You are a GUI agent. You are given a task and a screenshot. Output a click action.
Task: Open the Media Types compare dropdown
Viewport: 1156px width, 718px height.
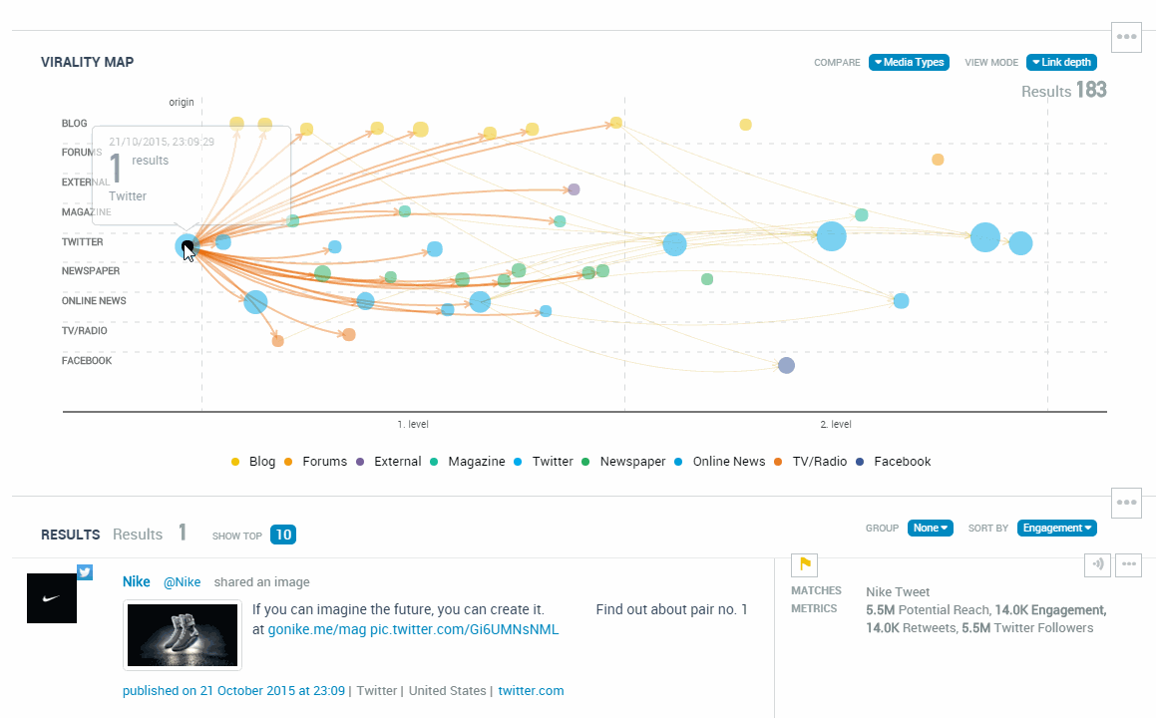coord(909,62)
